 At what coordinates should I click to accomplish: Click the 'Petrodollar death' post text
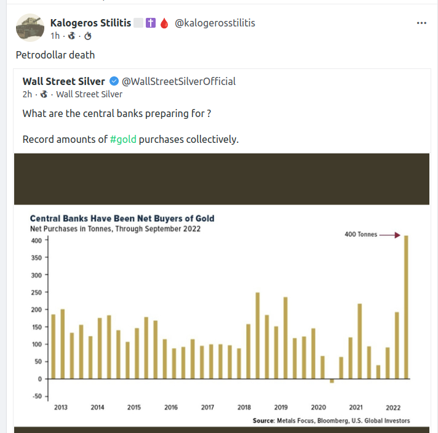click(55, 55)
